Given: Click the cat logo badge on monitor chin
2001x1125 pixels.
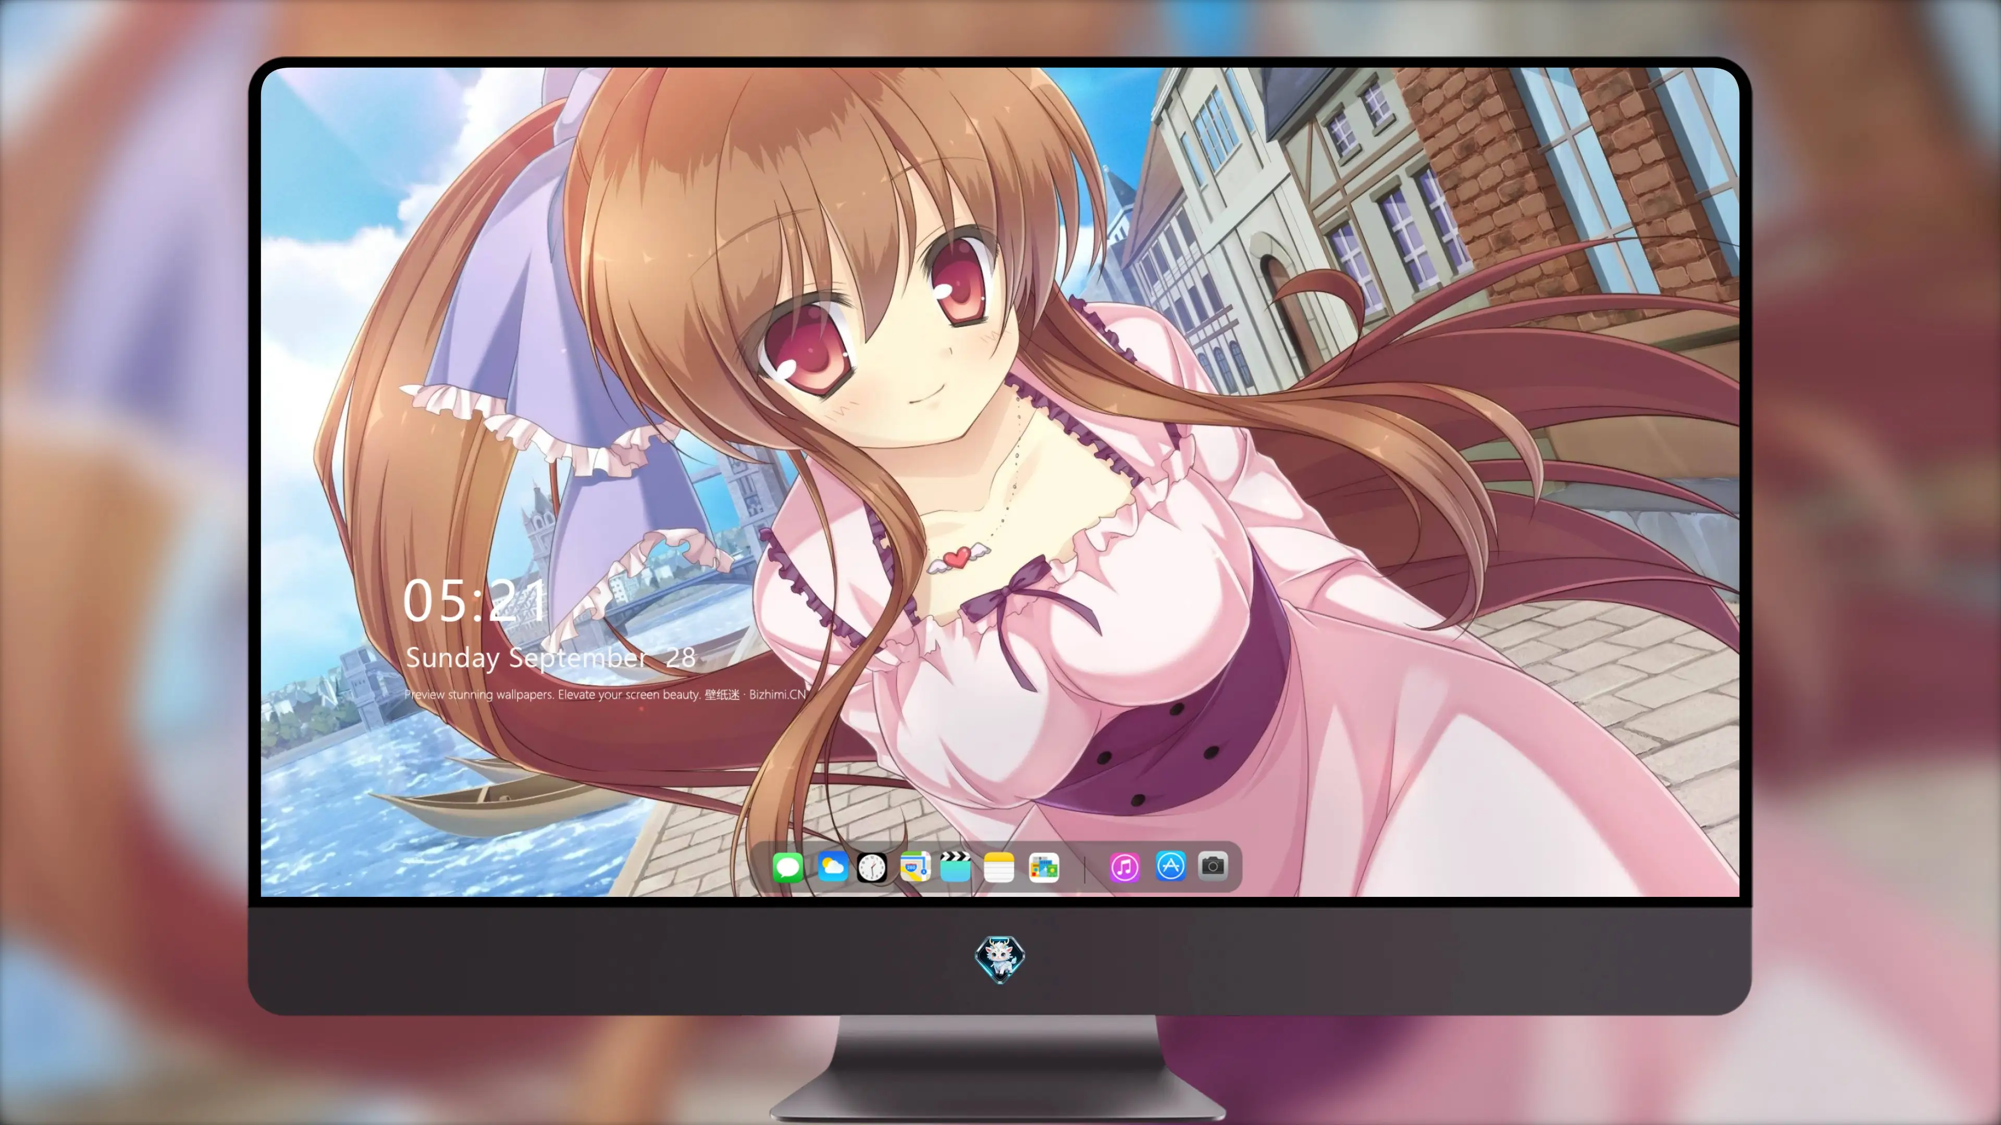Looking at the screenshot, I should [x=1000, y=959].
